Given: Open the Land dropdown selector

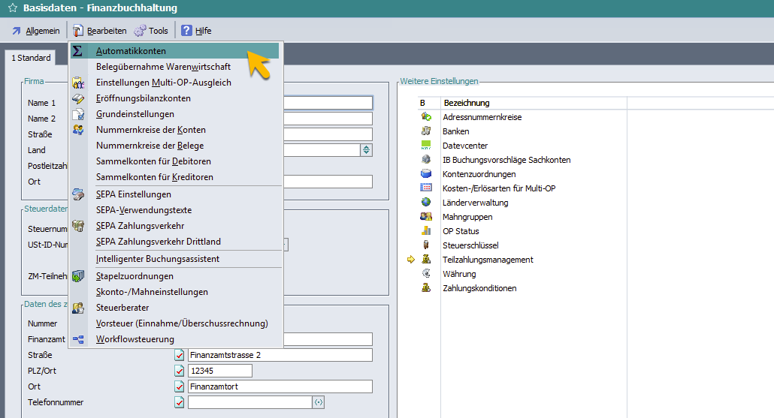Looking at the screenshot, I should (x=366, y=150).
